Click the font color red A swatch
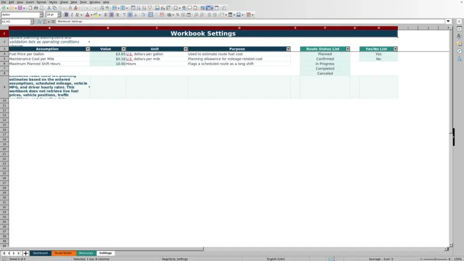This screenshot has width=464, height=261. [87, 14]
